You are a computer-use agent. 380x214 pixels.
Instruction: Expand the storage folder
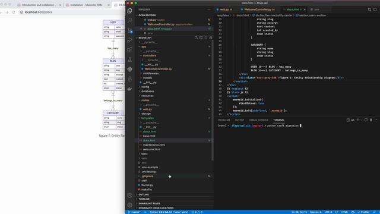click(146, 114)
